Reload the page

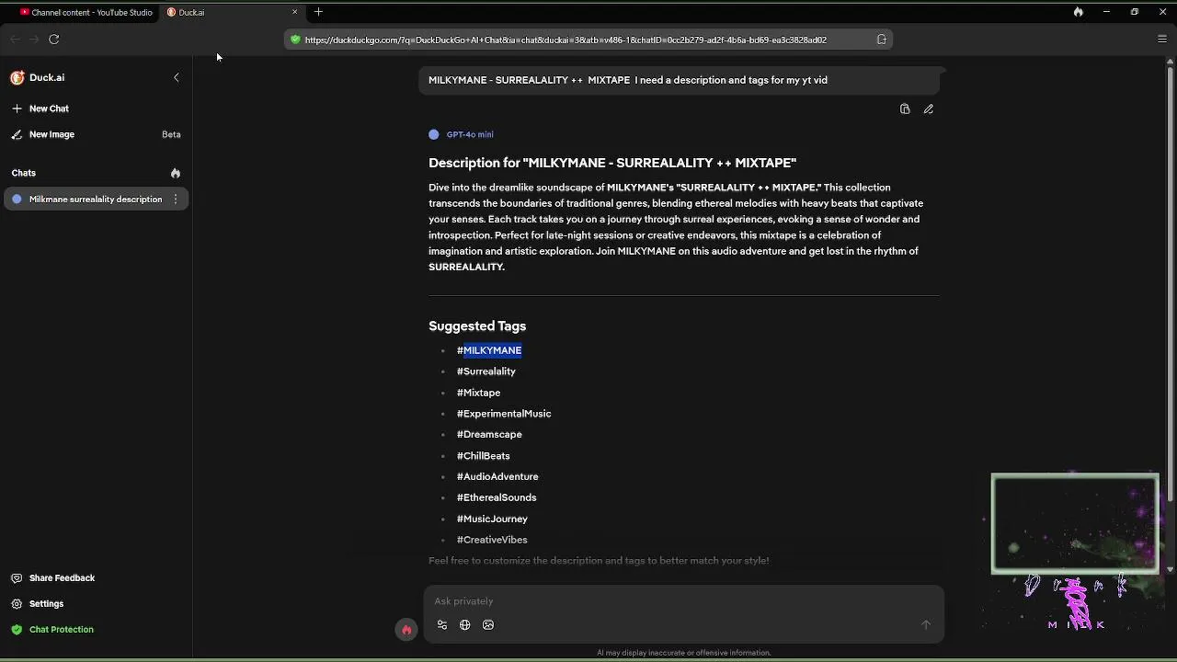point(54,39)
